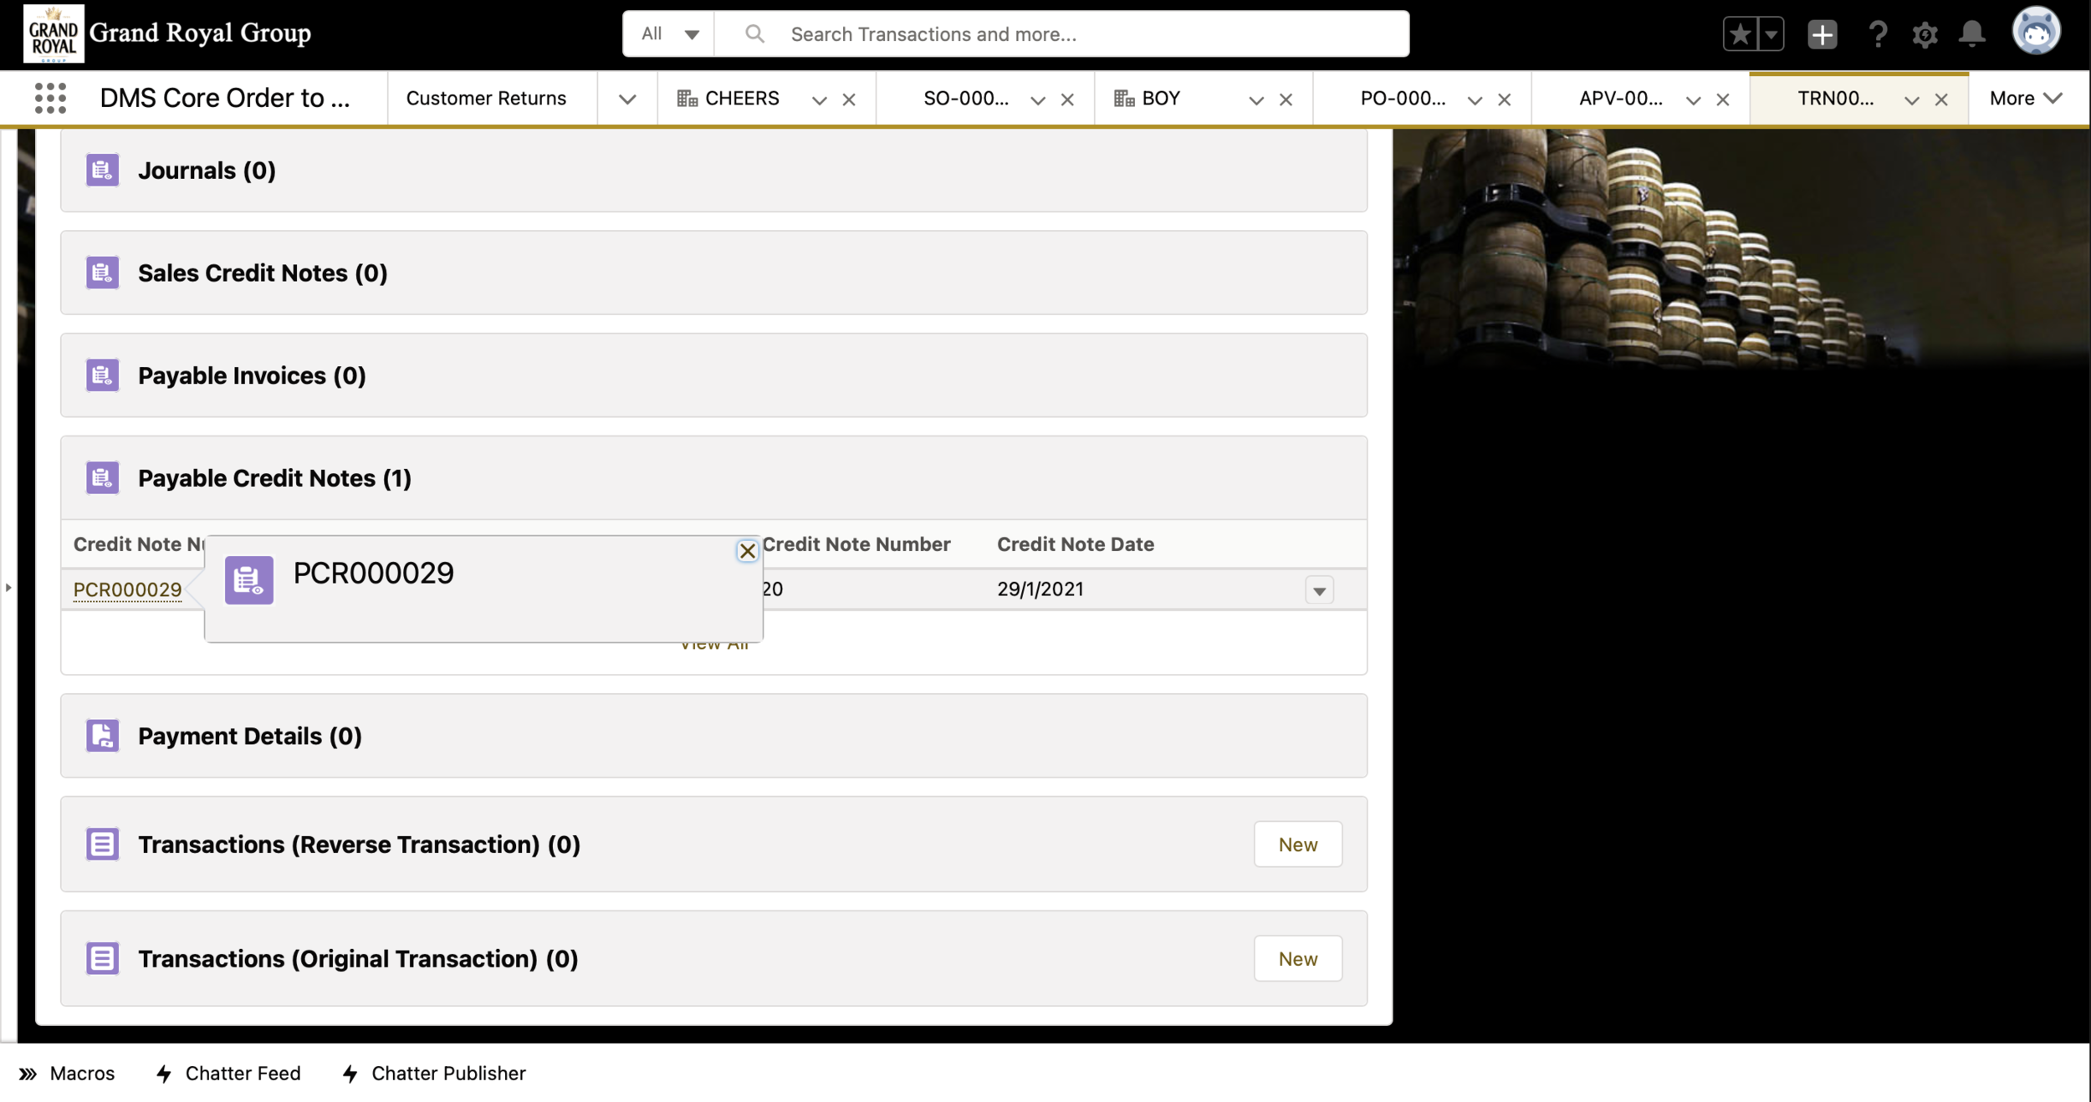Image resolution: width=2091 pixels, height=1102 pixels.
Task: Open the user profile avatar
Action: point(2035,33)
